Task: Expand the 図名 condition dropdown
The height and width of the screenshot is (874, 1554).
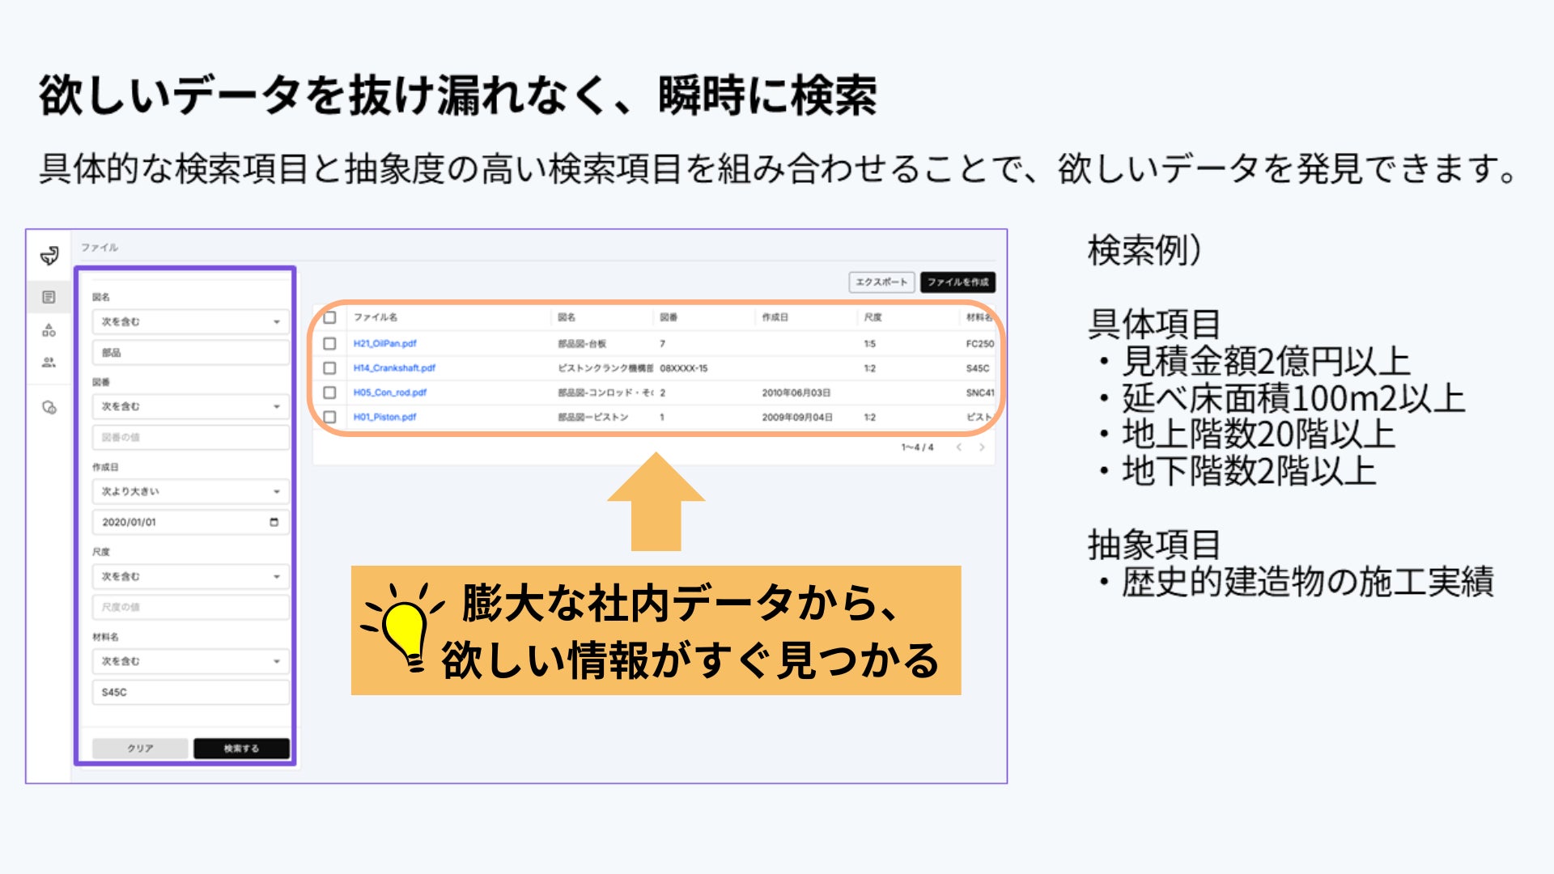Action: coord(190,322)
